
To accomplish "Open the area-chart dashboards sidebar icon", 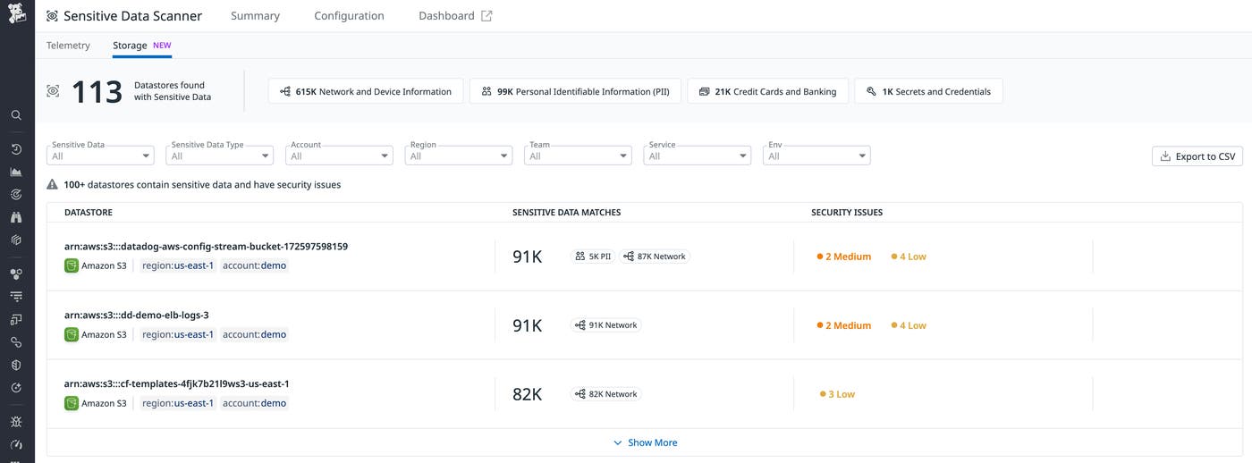I will coord(16,172).
